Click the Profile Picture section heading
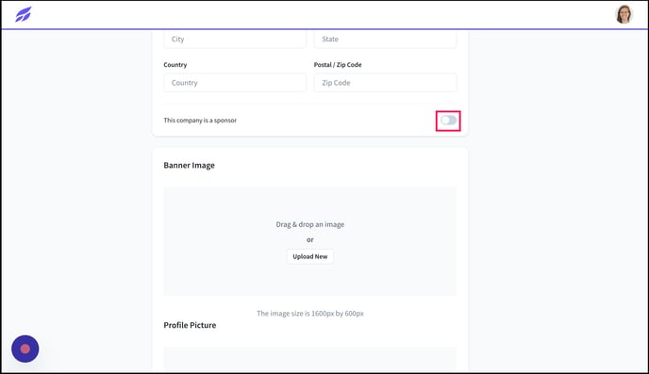Image resolution: width=649 pixels, height=374 pixels. pos(190,325)
